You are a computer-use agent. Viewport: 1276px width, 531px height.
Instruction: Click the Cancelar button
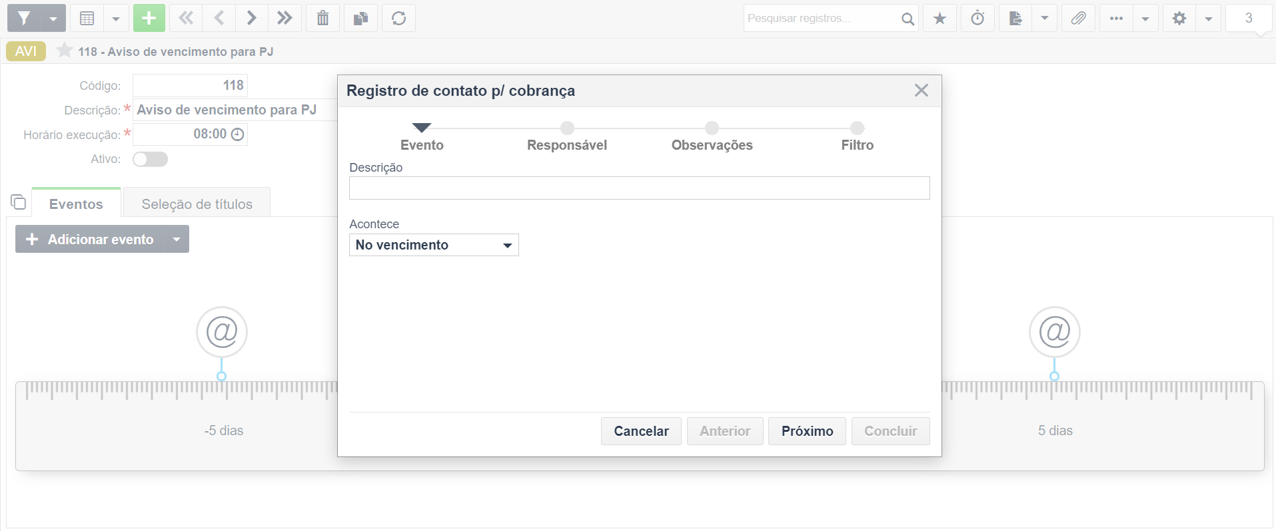point(641,431)
